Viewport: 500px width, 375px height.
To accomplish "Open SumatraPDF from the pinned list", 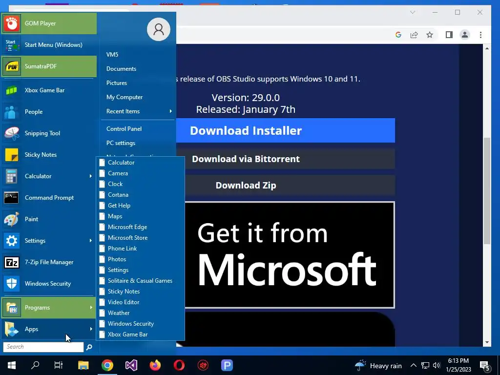I will point(49,66).
